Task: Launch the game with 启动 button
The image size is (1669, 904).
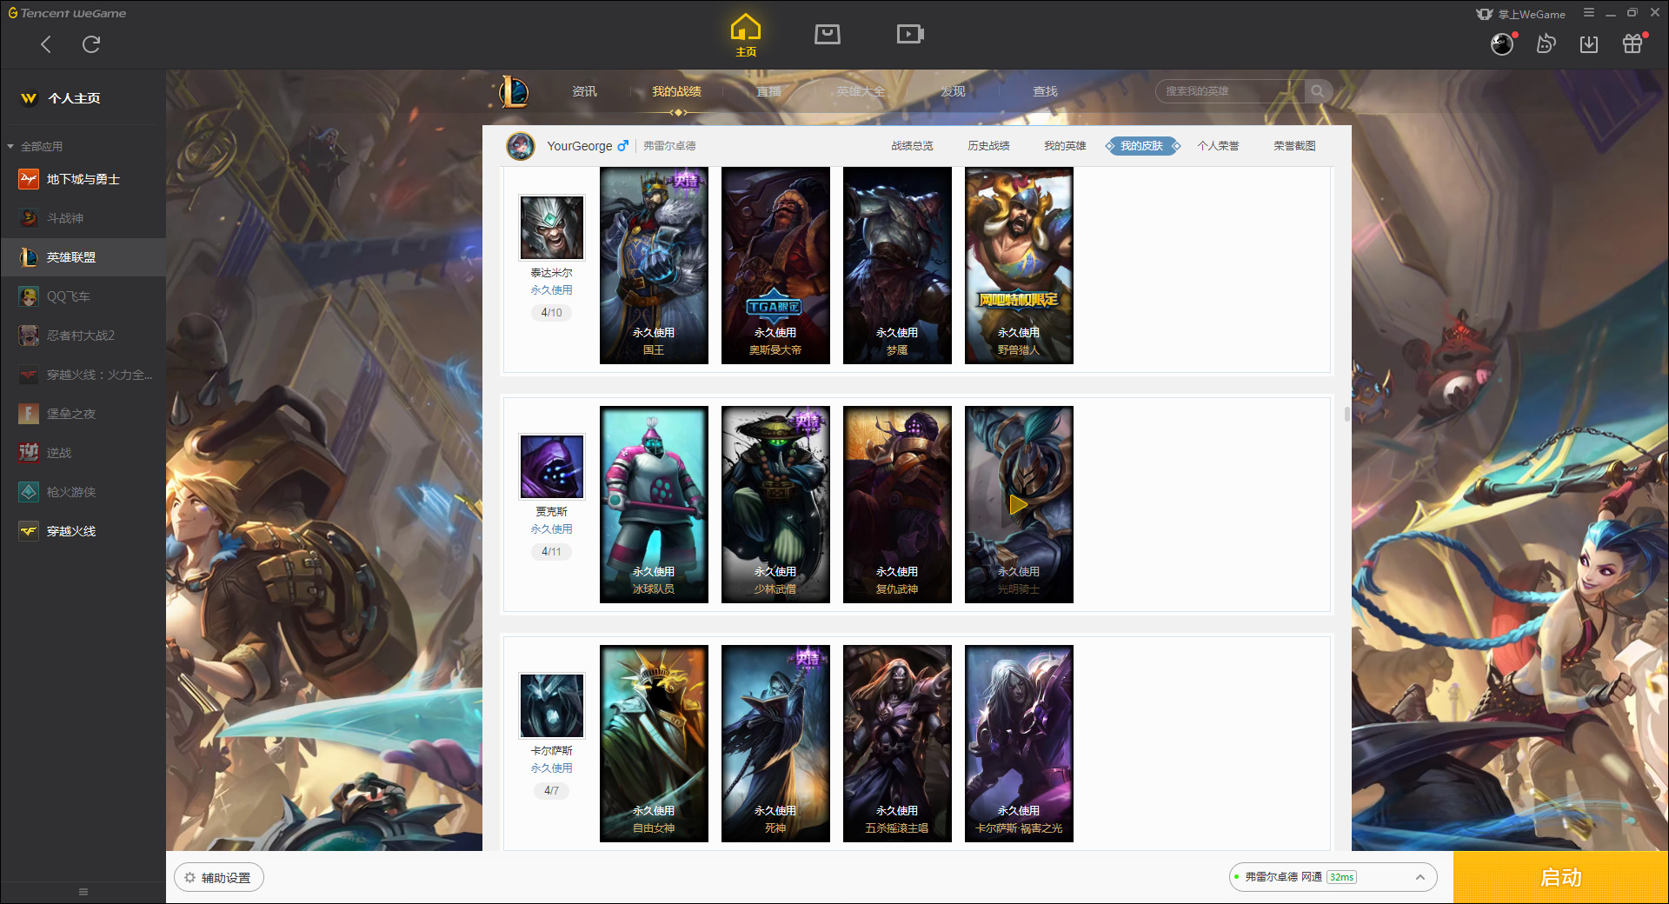Action: (x=1560, y=878)
